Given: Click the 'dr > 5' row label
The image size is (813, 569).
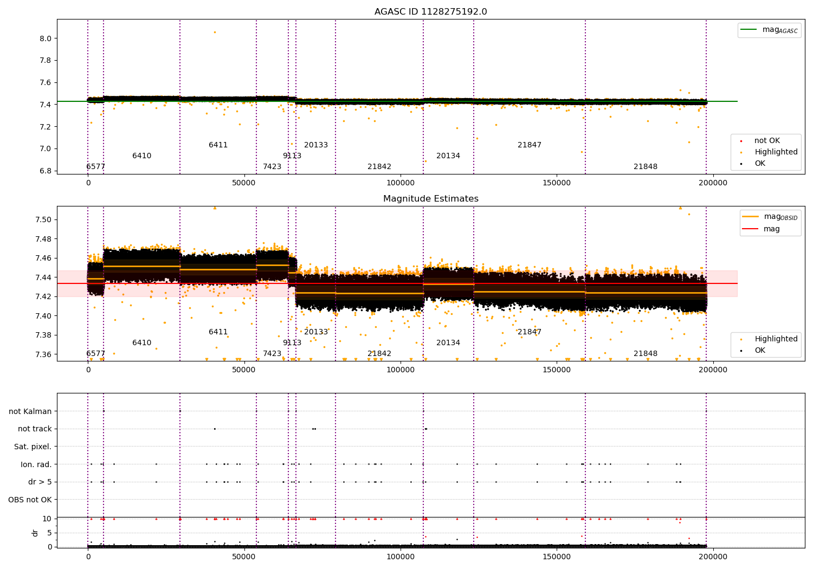Looking at the screenshot, I should [40, 482].
